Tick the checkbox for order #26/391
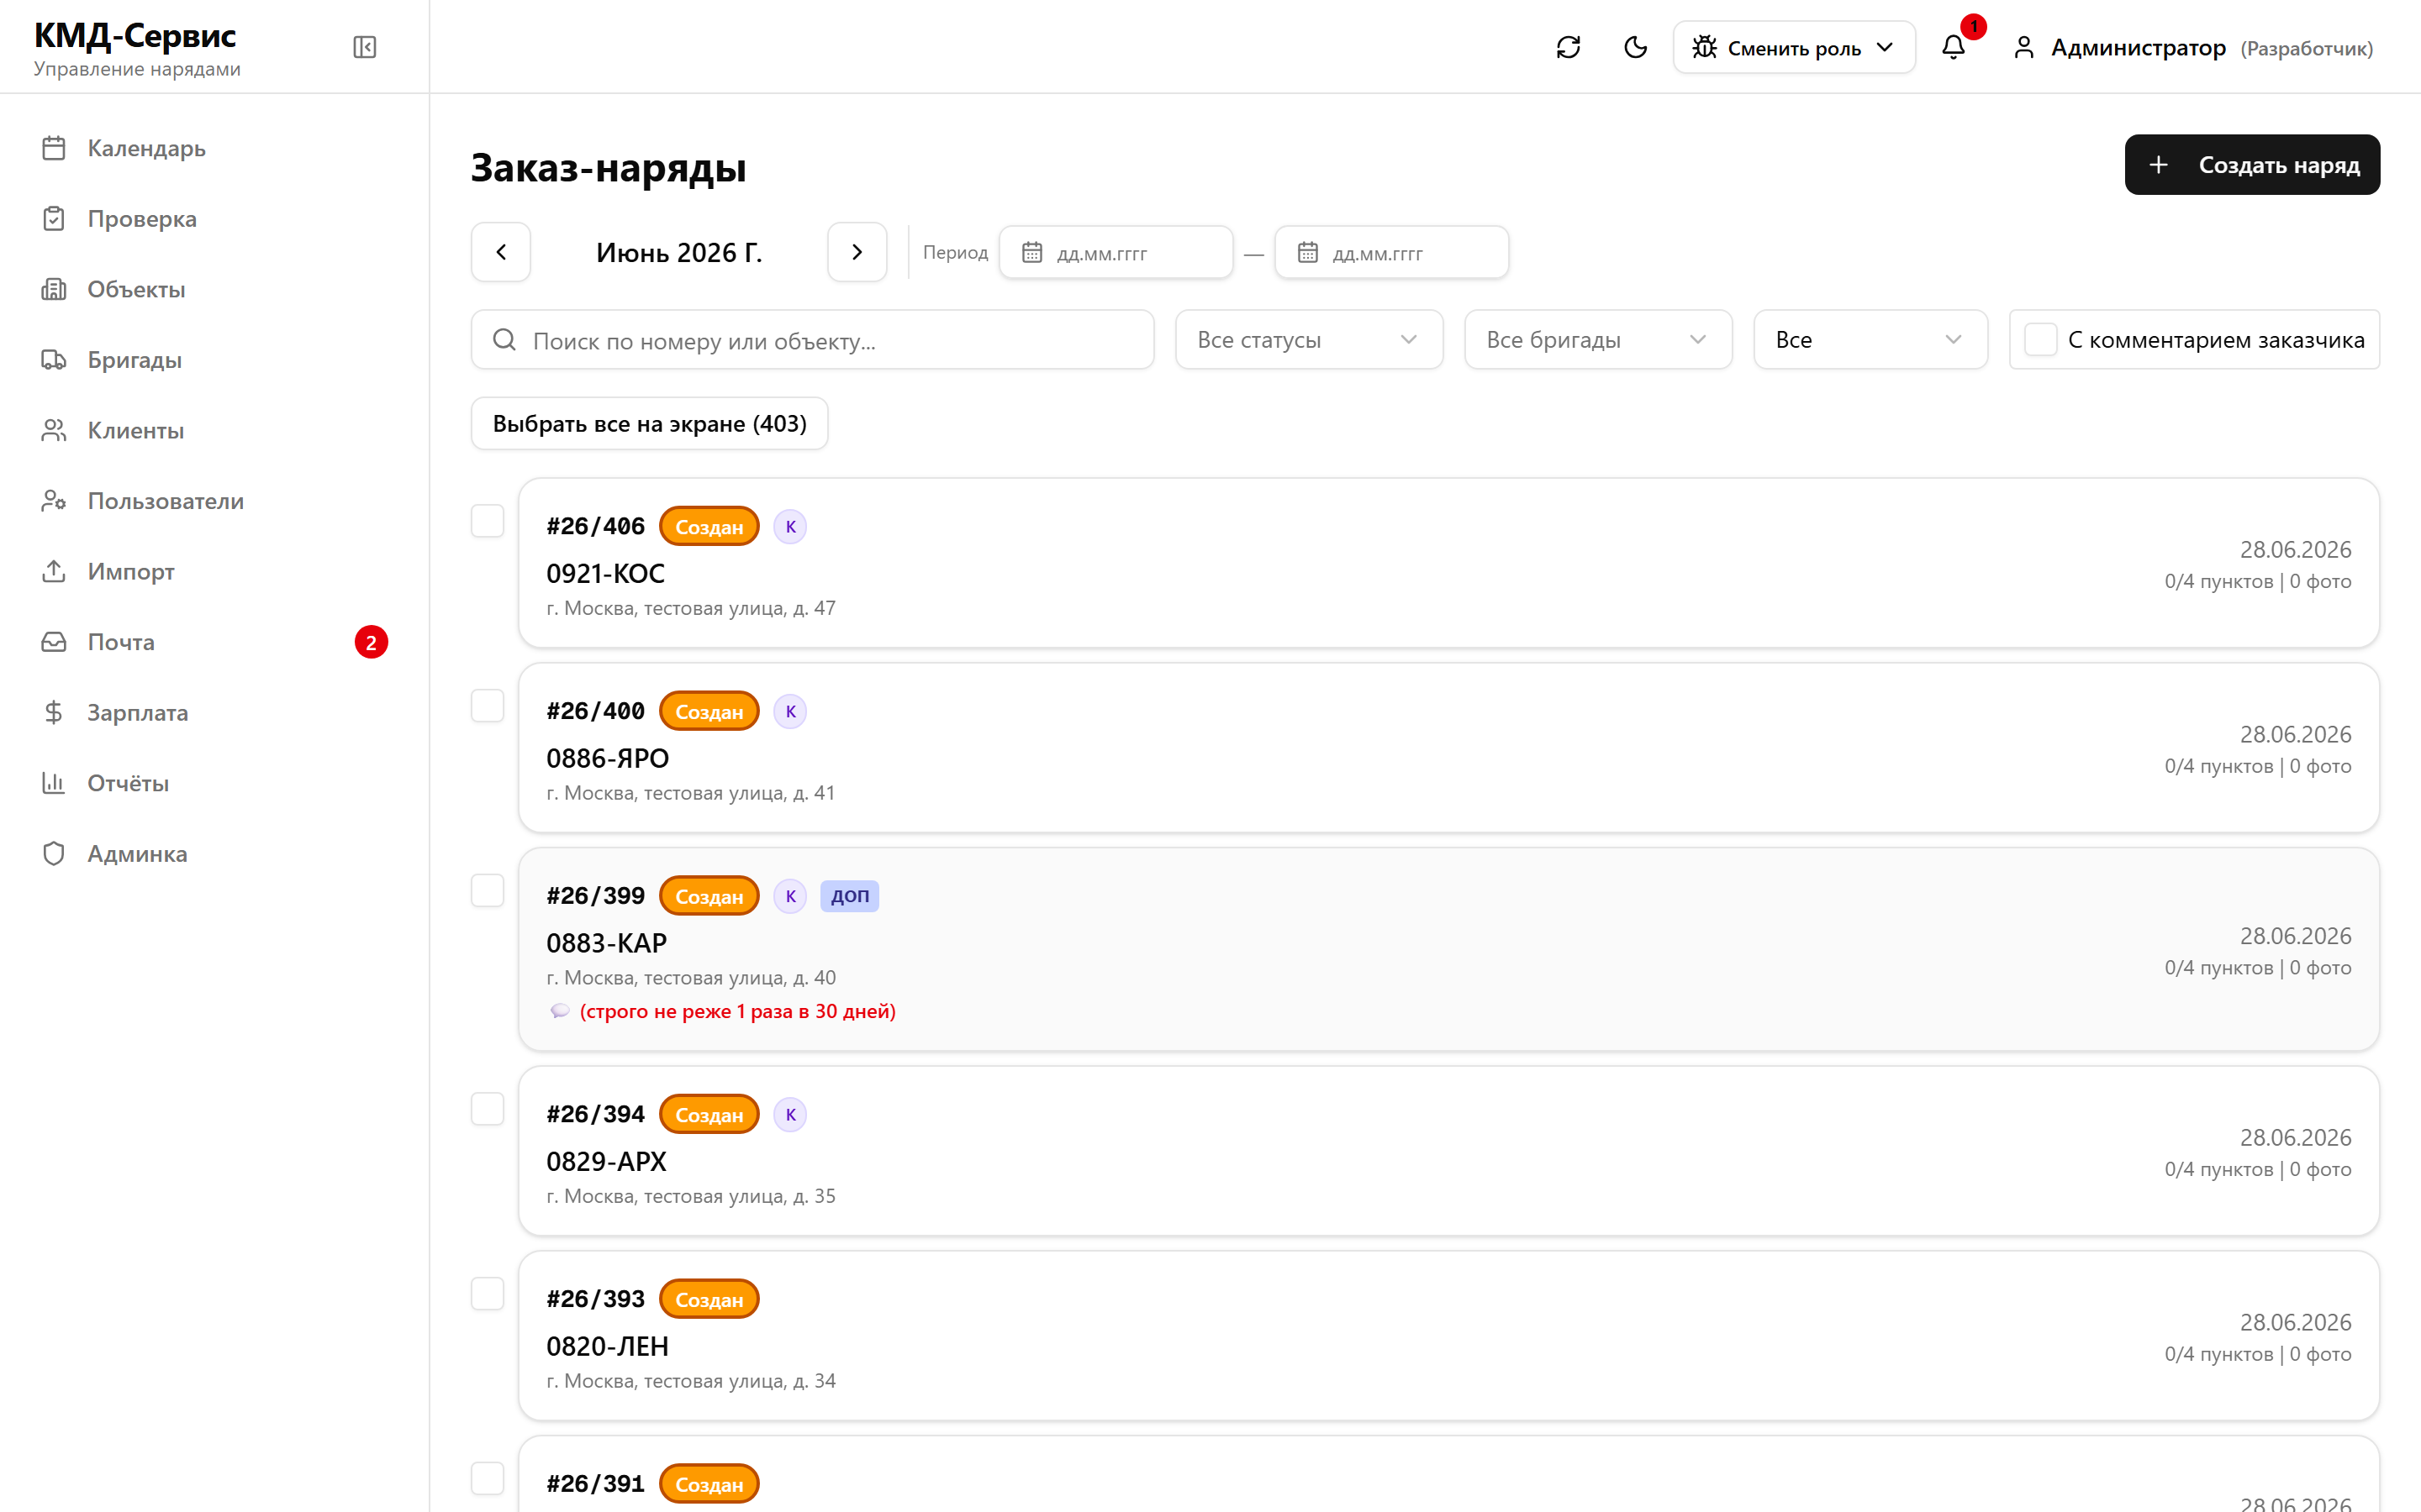Viewport: 2421px width, 1512px height. (488, 1479)
